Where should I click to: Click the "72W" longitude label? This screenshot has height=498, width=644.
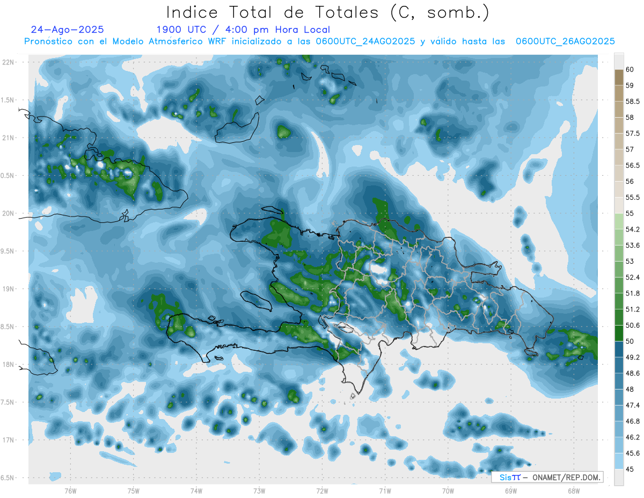point(322,490)
